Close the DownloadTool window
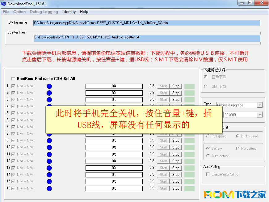The width and height of the screenshot is (269, 202). pos(262,2)
